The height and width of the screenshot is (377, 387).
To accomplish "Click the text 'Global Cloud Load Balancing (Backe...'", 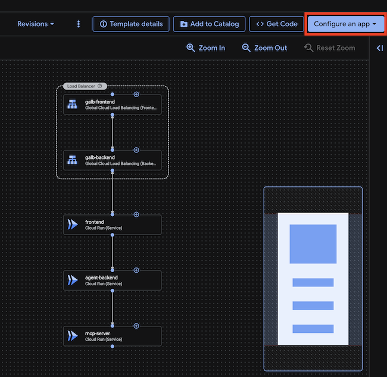I will pos(121,163).
